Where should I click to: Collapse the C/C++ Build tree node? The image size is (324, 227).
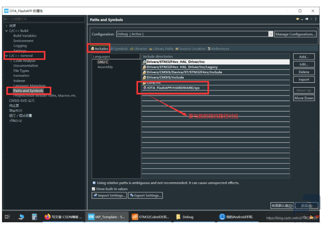6,31
